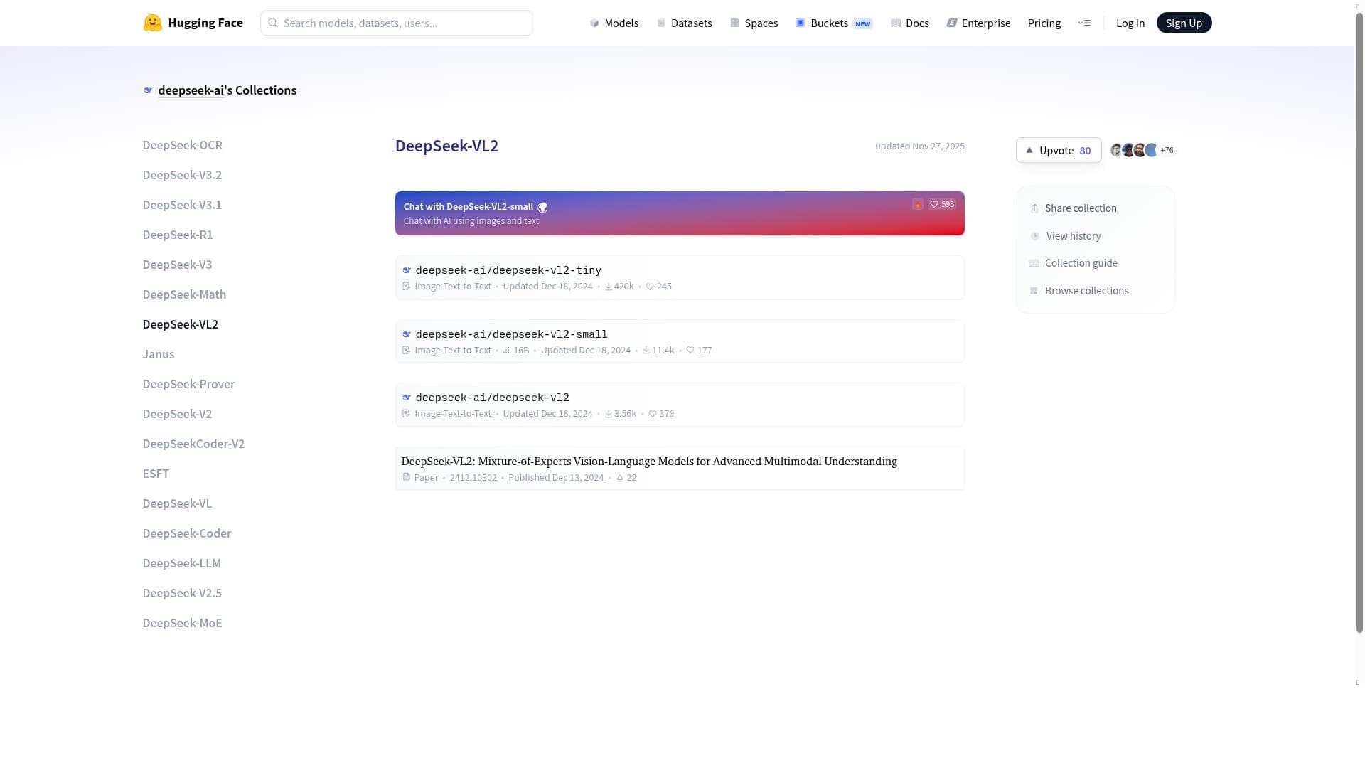The height and width of the screenshot is (768, 1365).
Task: Select DeepSeek-Coder collection in sidebar
Action: point(187,533)
